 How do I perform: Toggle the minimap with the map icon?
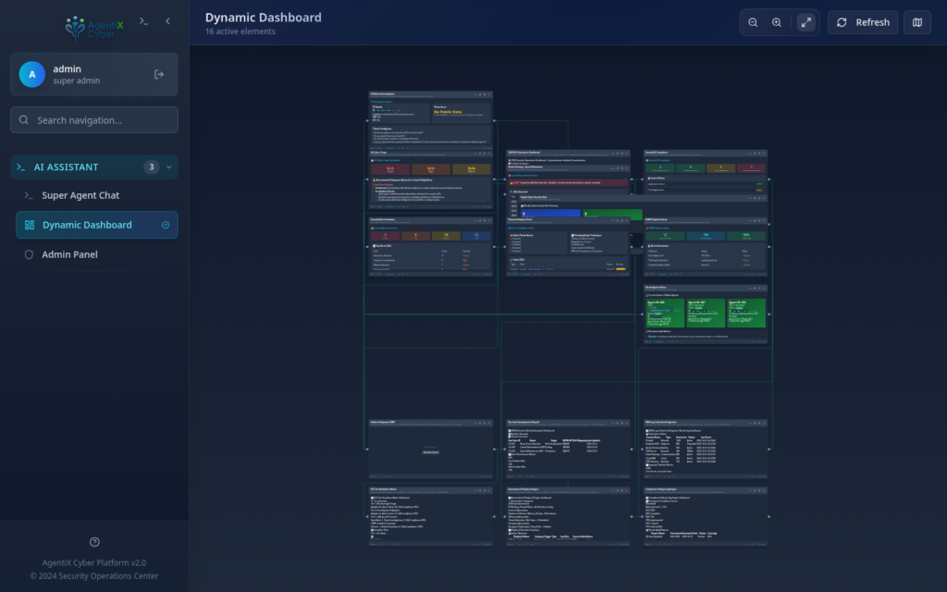[x=916, y=22]
